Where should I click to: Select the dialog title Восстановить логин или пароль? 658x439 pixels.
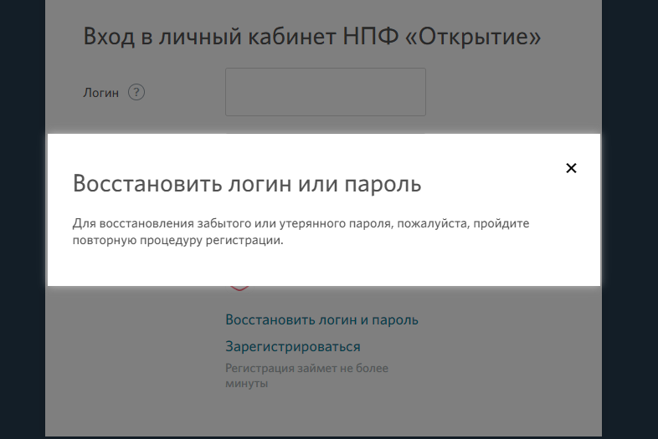click(x=247, y=184)
